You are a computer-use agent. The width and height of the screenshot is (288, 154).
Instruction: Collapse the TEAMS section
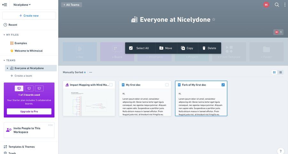point(4,60)
